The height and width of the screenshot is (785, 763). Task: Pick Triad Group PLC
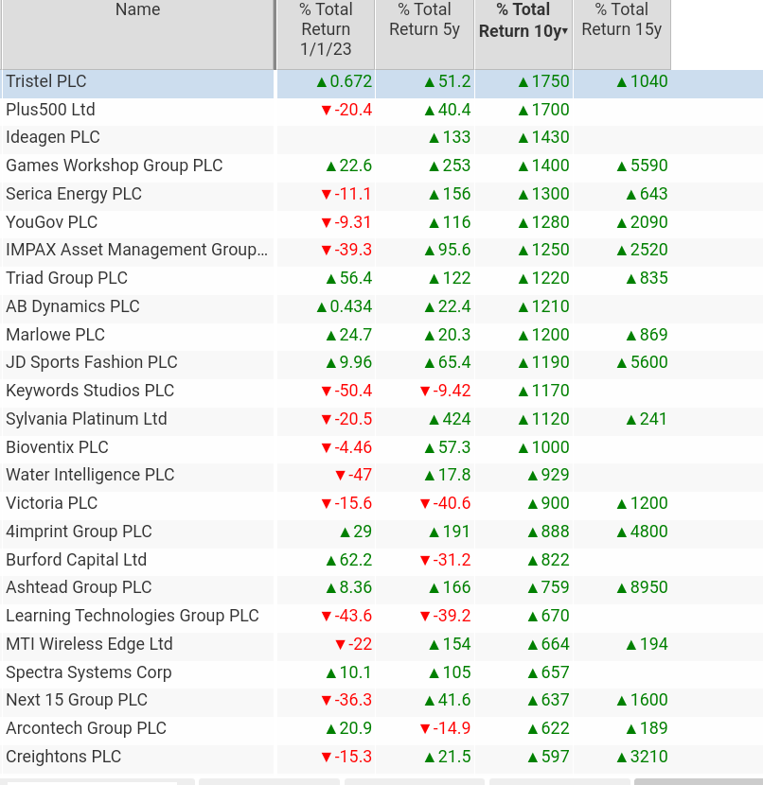[66, 278]
